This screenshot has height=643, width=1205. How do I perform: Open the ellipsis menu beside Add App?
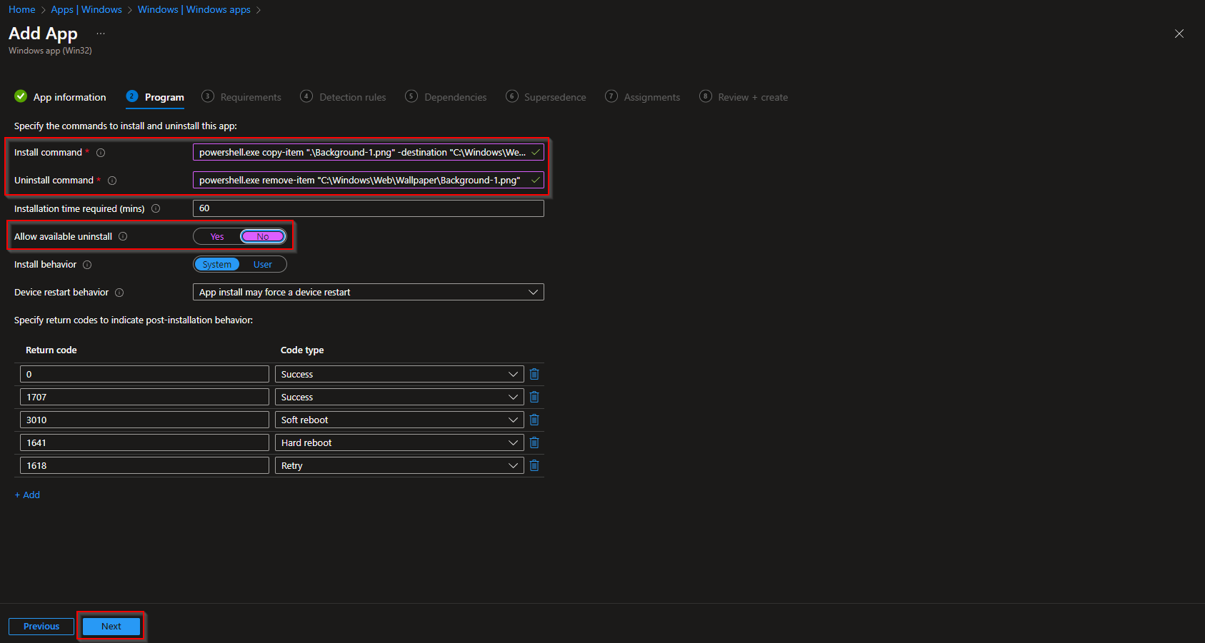click(100, 32)
